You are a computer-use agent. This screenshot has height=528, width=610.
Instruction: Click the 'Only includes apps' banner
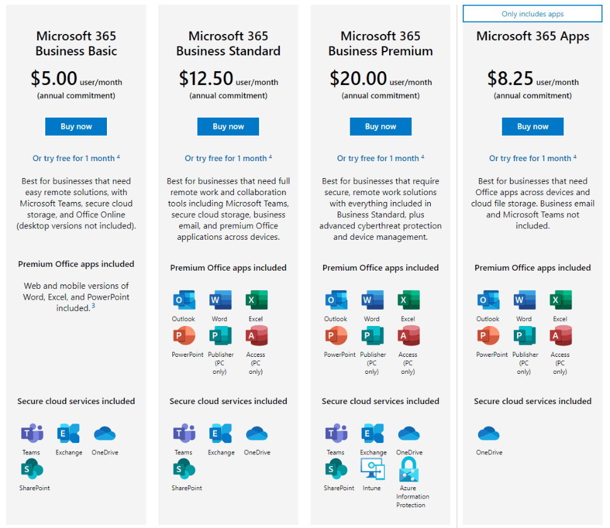[x=533, y=14]
